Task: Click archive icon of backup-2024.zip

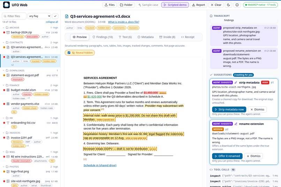Action: click(8, 32)
